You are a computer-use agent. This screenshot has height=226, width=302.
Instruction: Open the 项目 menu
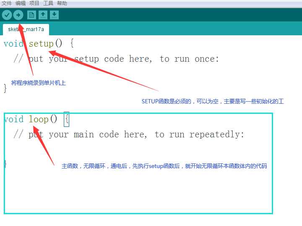[x=34, y=3]
